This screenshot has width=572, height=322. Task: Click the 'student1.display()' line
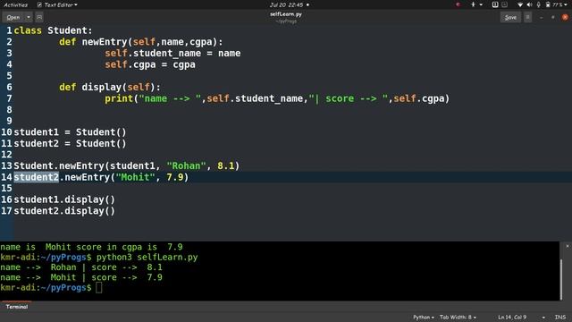64,199
